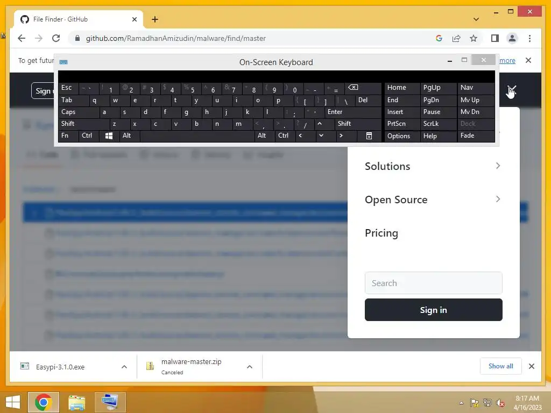Click the Chrome forward arrow
The image size is (551, 413).
point(39,38)
